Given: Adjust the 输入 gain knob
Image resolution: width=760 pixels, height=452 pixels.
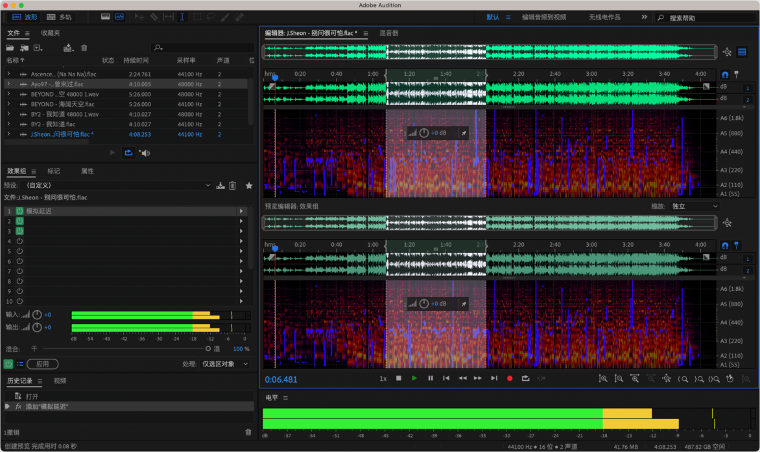Looking at the screenshot, I should (37, 315).
